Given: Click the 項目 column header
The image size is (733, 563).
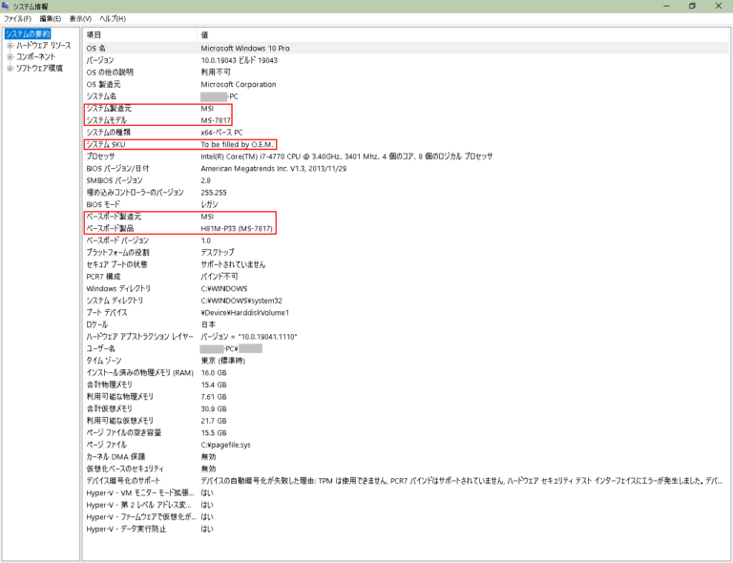Looking at the screenshot, I should (x=94, y=34).
